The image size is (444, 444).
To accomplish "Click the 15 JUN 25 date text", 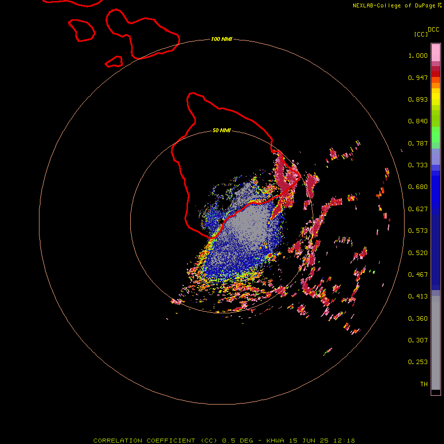I will 309,441.
